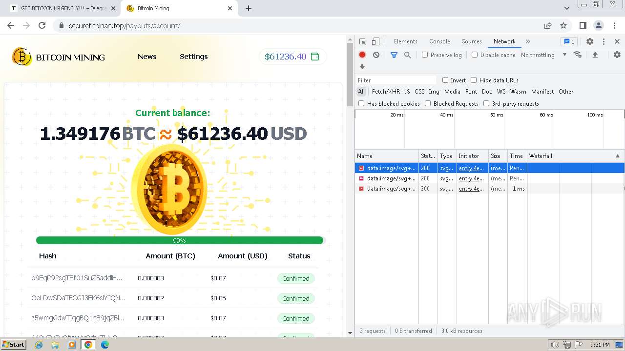Open the entry.4e initiator link in first row
Viewport: 625px width, 351px height.
click(x=472, y=168)
